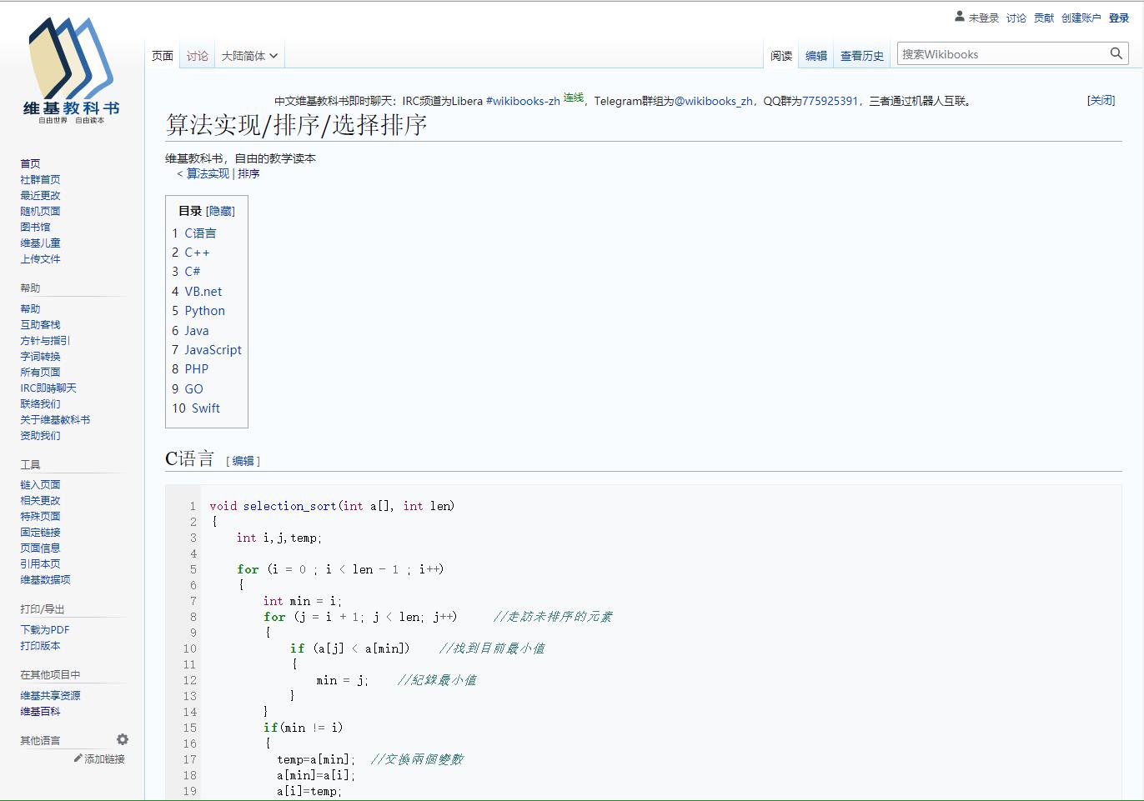1144x801 pixels.
Task: Click the 添加链接 pencil link
Action: [99, 758]
